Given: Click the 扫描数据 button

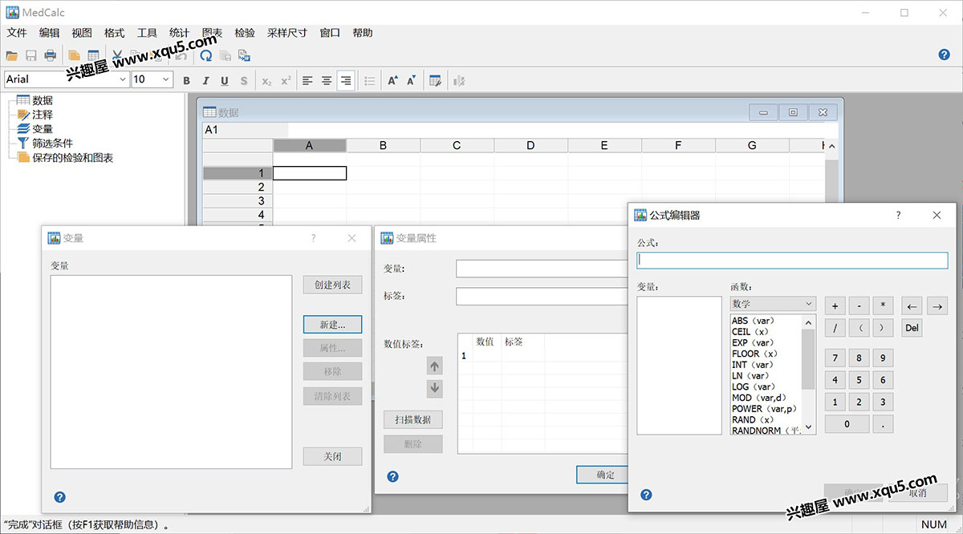Looking at the screenshot, I should tap(413, 419).
